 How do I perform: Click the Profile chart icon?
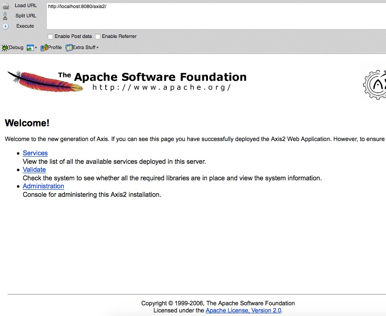[44, 48]
